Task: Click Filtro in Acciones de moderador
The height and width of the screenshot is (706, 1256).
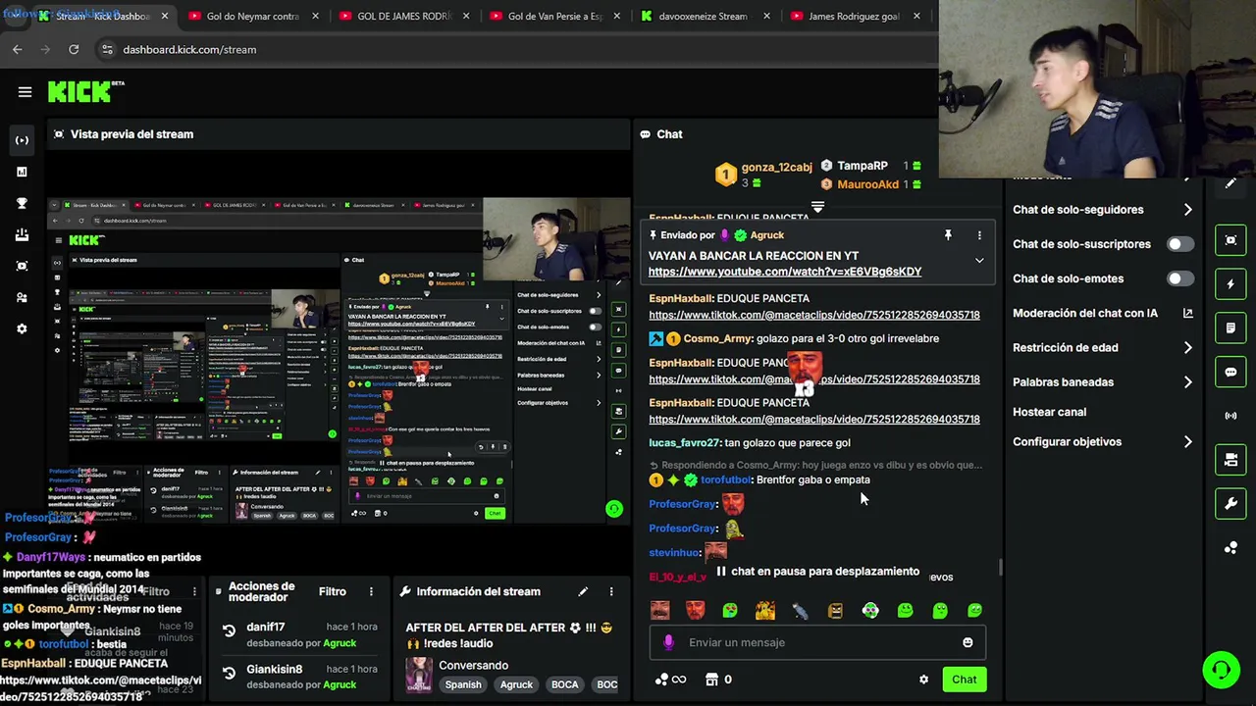Action: coord(333,591)
